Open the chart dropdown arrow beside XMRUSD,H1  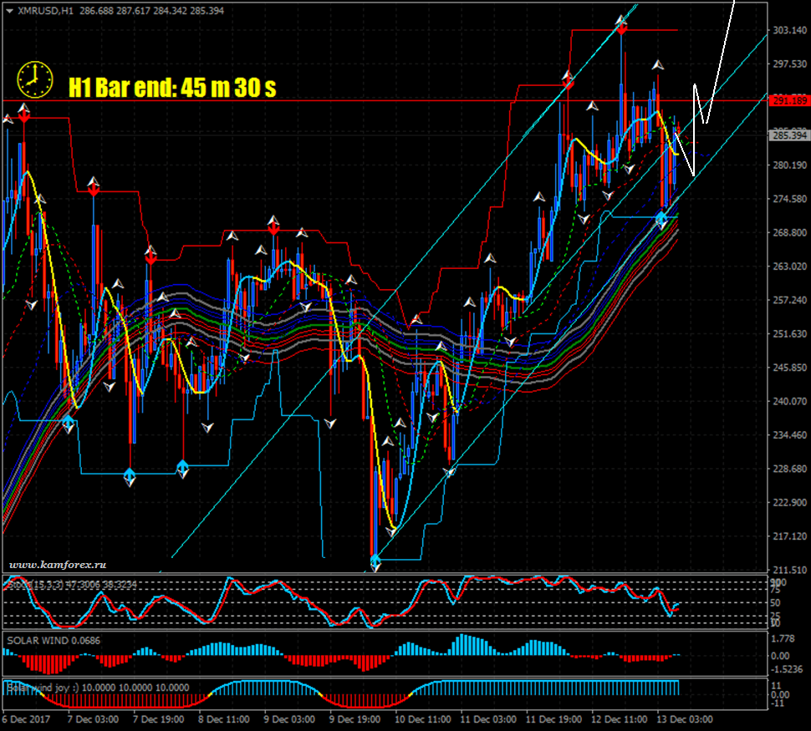pos(9,11)
